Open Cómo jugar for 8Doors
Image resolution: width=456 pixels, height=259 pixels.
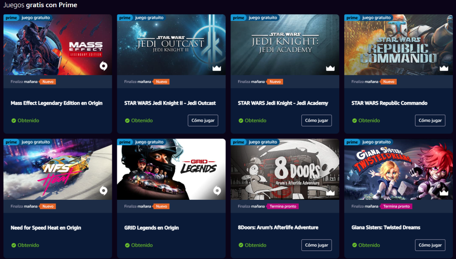[316, 245]
